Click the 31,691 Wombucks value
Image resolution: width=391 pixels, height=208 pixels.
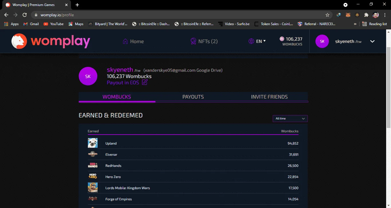294,155
